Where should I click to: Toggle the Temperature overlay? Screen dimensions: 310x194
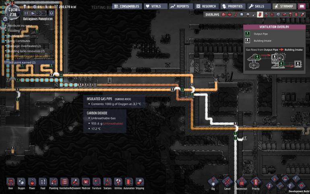click(236, 14)
